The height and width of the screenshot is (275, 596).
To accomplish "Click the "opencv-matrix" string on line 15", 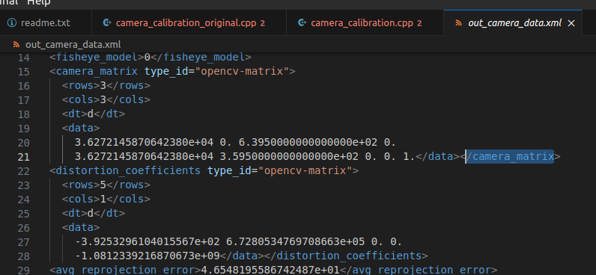I will 242,71.
